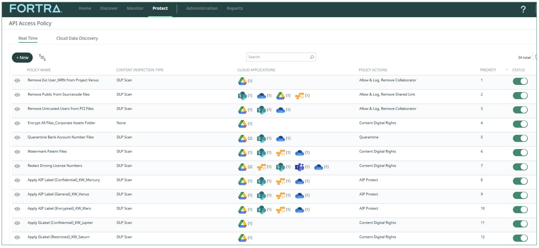Screen dimensions: 539x248
Task: Click the search magnifier icon
Action: pyautogui.click(x=312, y=57)
